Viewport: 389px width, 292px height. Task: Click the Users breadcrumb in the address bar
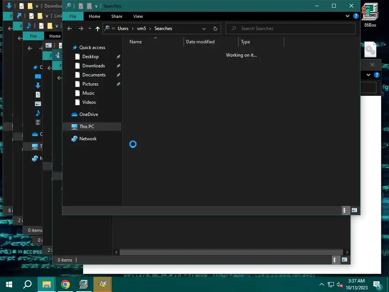pyautogui.click(x=123, y=29)
